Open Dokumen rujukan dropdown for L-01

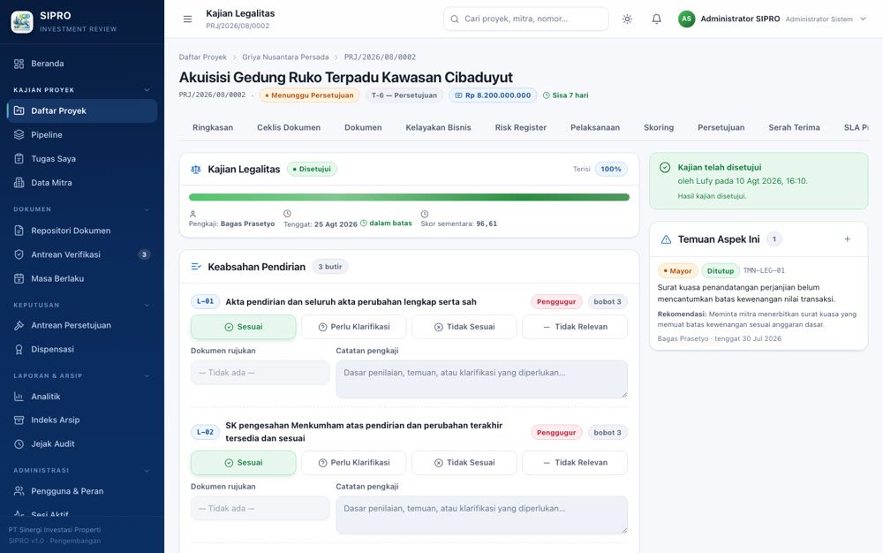260,373
